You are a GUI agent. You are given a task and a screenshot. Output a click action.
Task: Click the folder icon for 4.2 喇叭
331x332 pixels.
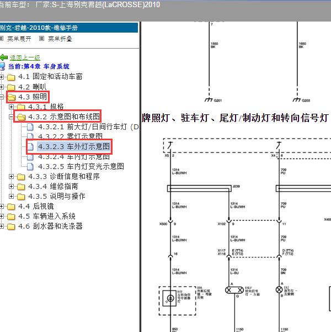[x=11, y=87]
